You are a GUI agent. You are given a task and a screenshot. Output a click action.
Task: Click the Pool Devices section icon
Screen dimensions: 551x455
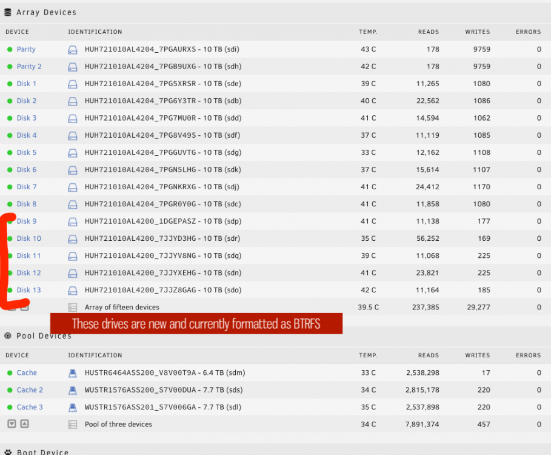pos(8,336)
